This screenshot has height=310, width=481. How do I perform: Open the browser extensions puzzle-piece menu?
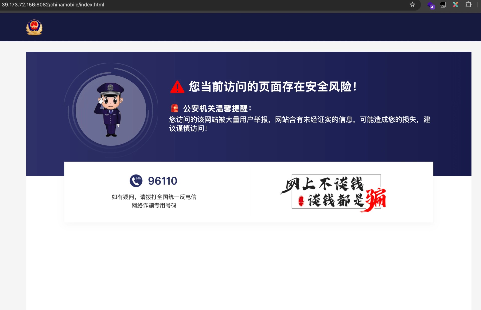point(468,4)
